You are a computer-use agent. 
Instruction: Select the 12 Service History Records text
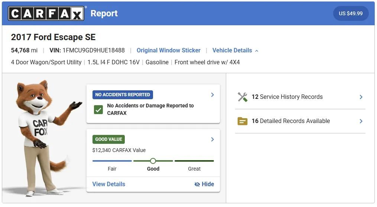[x=287, y=97]
